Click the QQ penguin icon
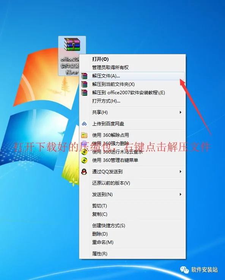225x280 pixels. click(84, 172)
